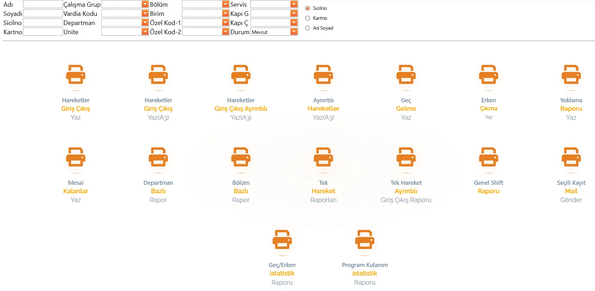The height and width of the screenshot is (291, 595).
Task: Click the Geç Gelme Yaz printer icon
Action: [406, 75]
